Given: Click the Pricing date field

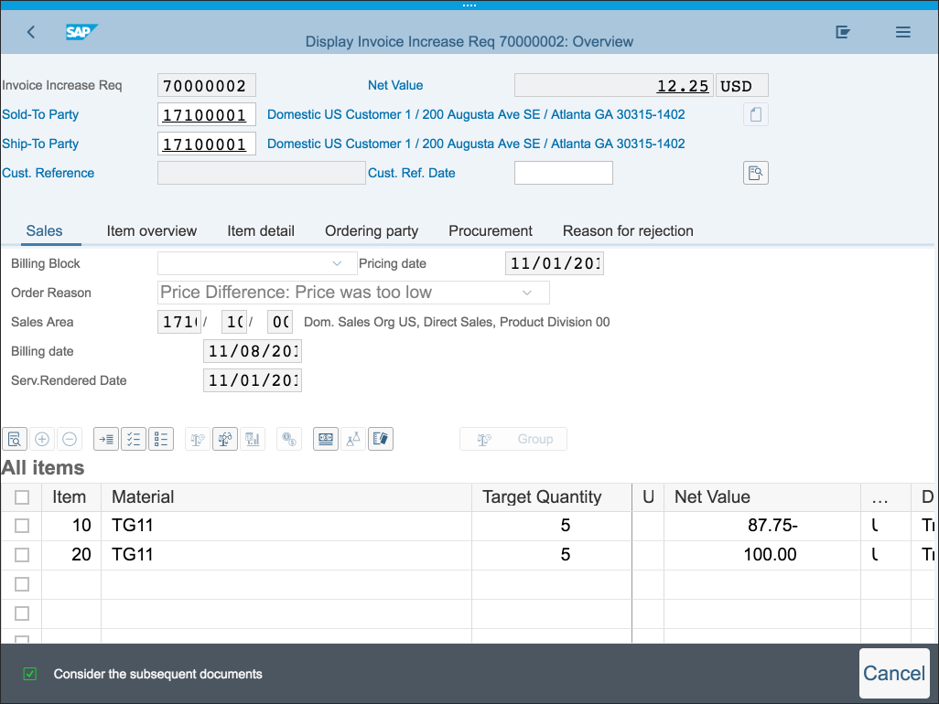Looking at the screenshot, I should (555, 263).
